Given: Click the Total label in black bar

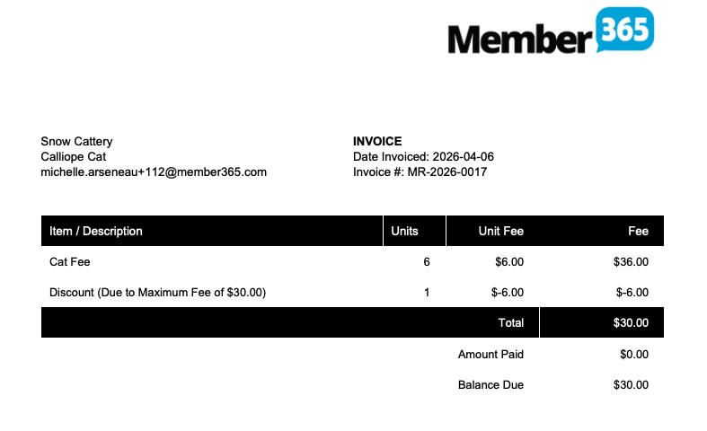Looking at the screenshot, I should [x=510, y=322].
